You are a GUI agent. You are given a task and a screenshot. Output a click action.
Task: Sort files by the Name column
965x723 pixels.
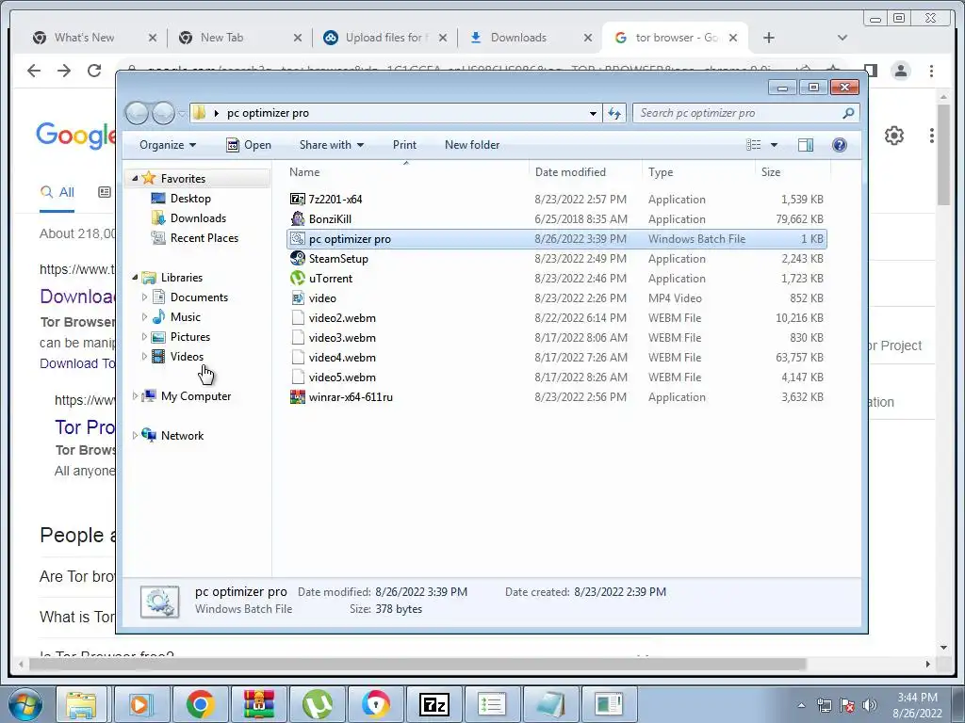click(x=304, y=172)
